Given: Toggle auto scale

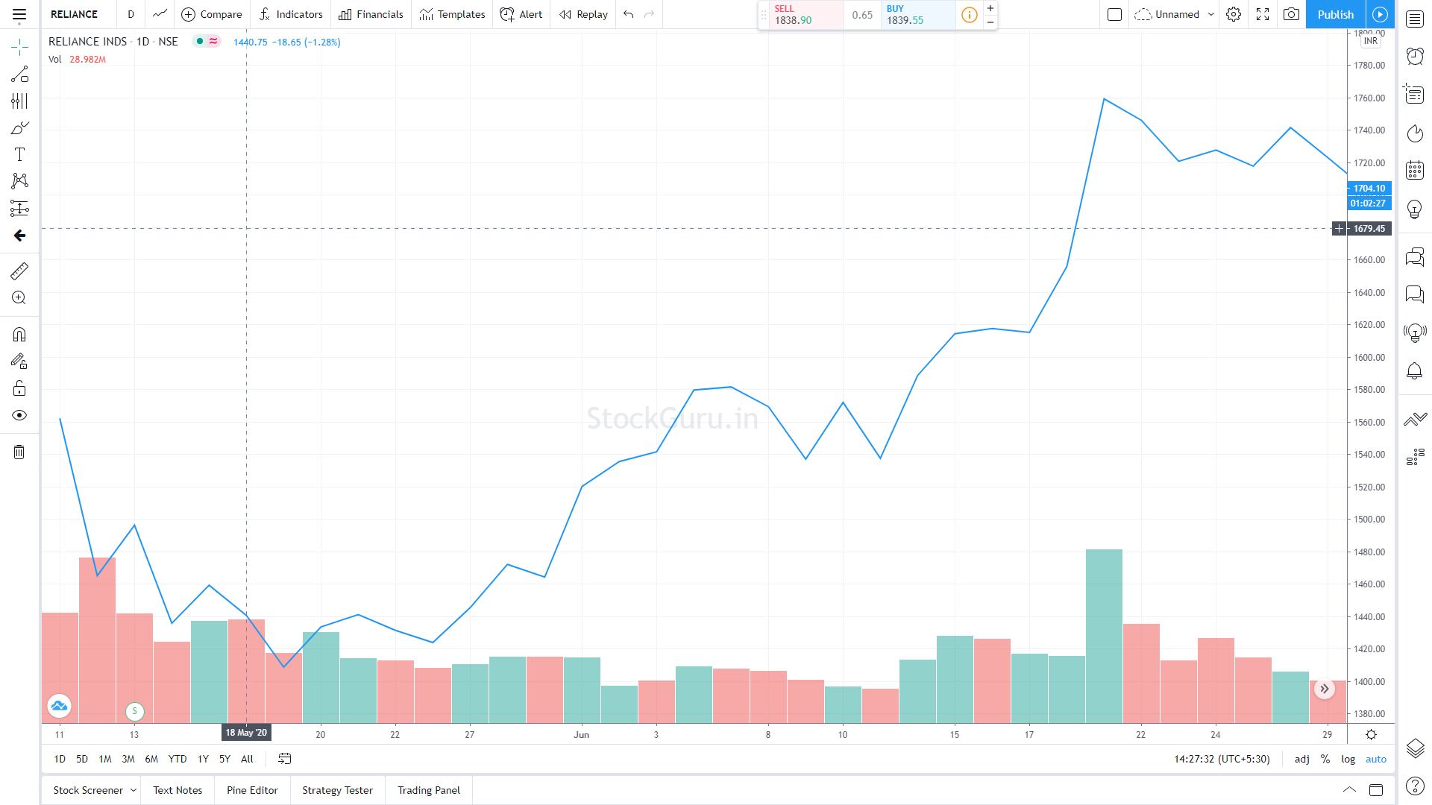Looking at the screenshot, I should [1376, 759].
